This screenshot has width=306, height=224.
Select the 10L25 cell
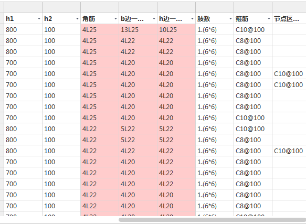click(x=176, y=30)
